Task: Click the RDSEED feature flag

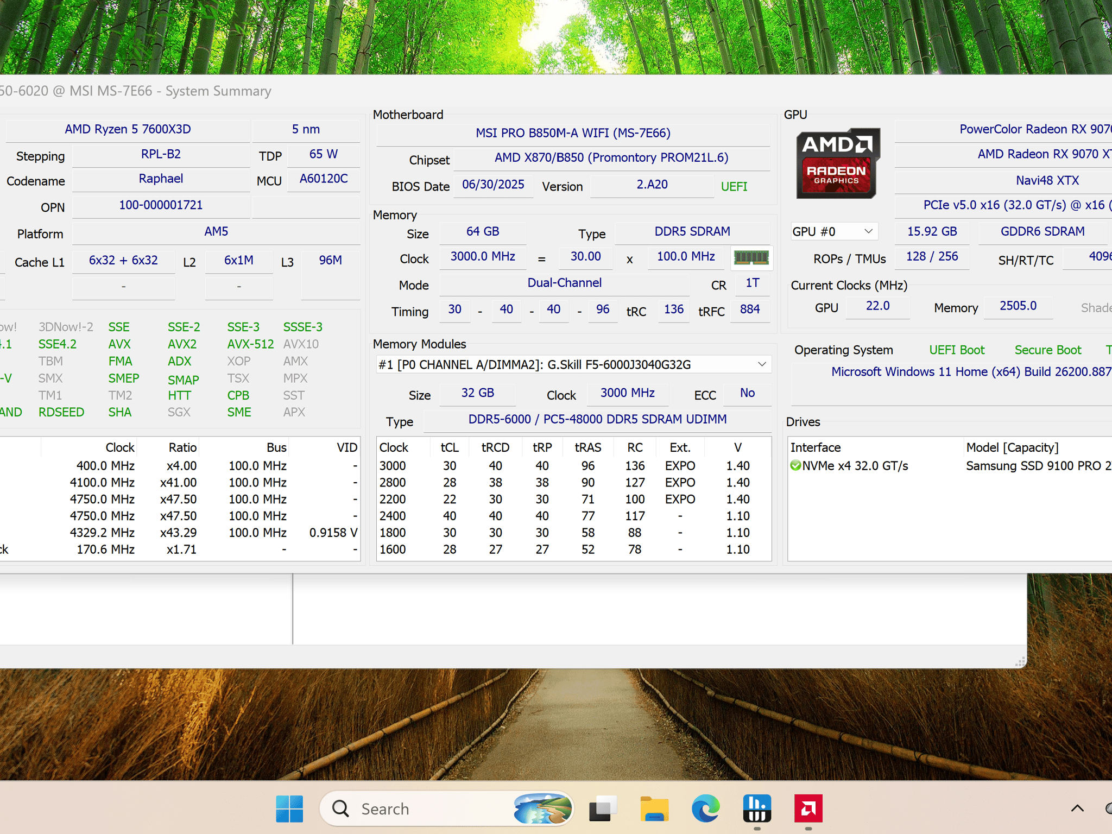Action: (x=61, y=413)
